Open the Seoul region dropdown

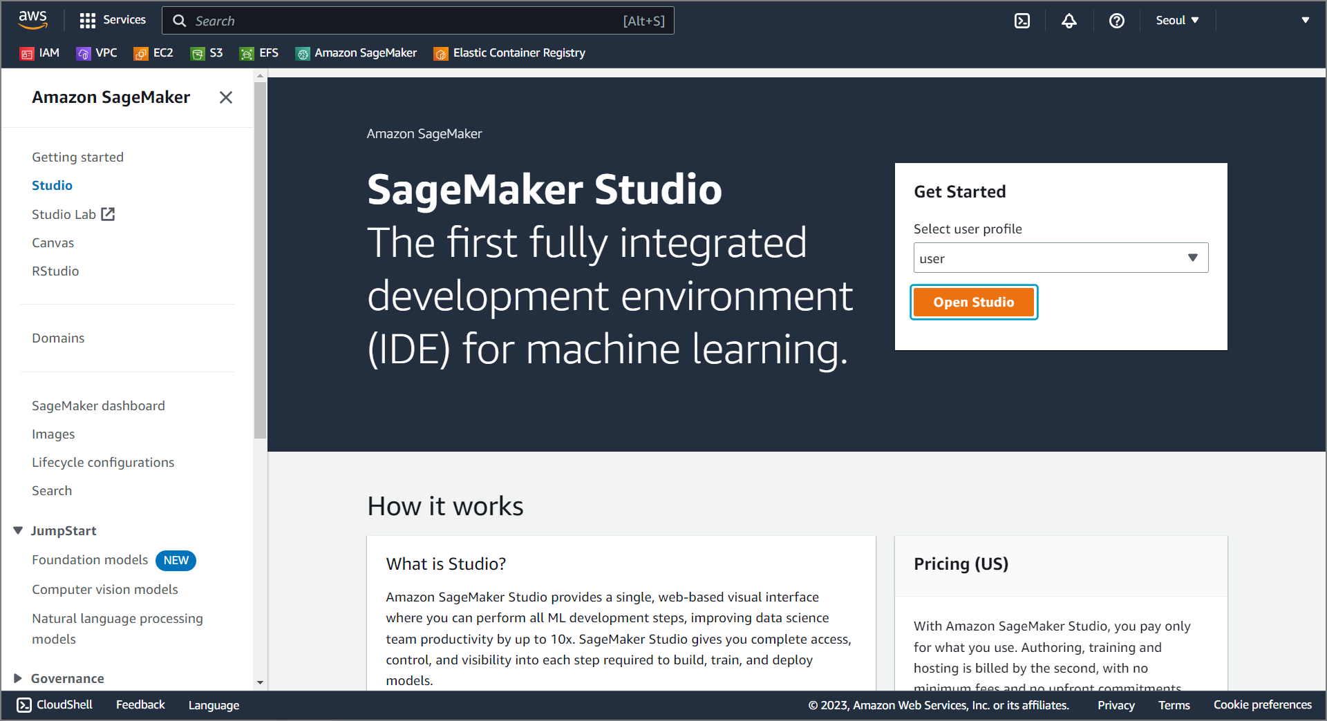click(1178, 21)
